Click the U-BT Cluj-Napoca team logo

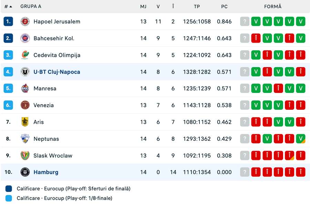coord(25,72)
